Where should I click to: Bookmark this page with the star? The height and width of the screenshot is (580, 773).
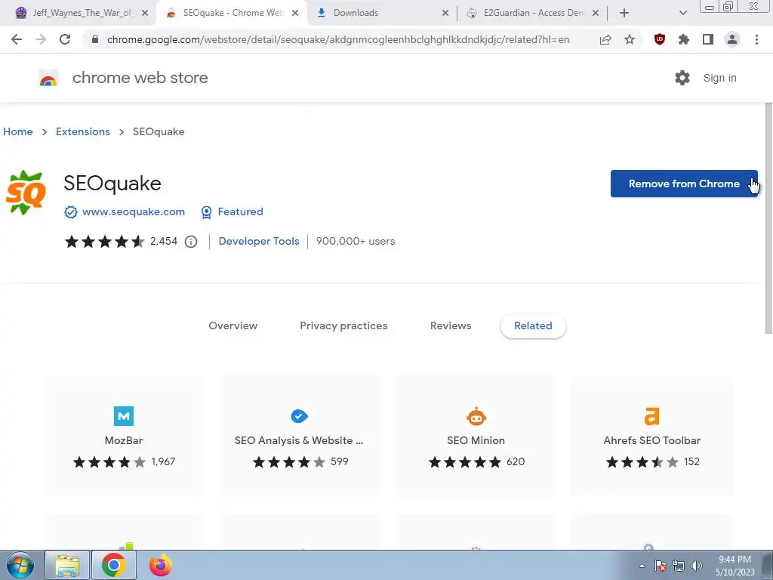pyautogui.click(x=630, y=39)
